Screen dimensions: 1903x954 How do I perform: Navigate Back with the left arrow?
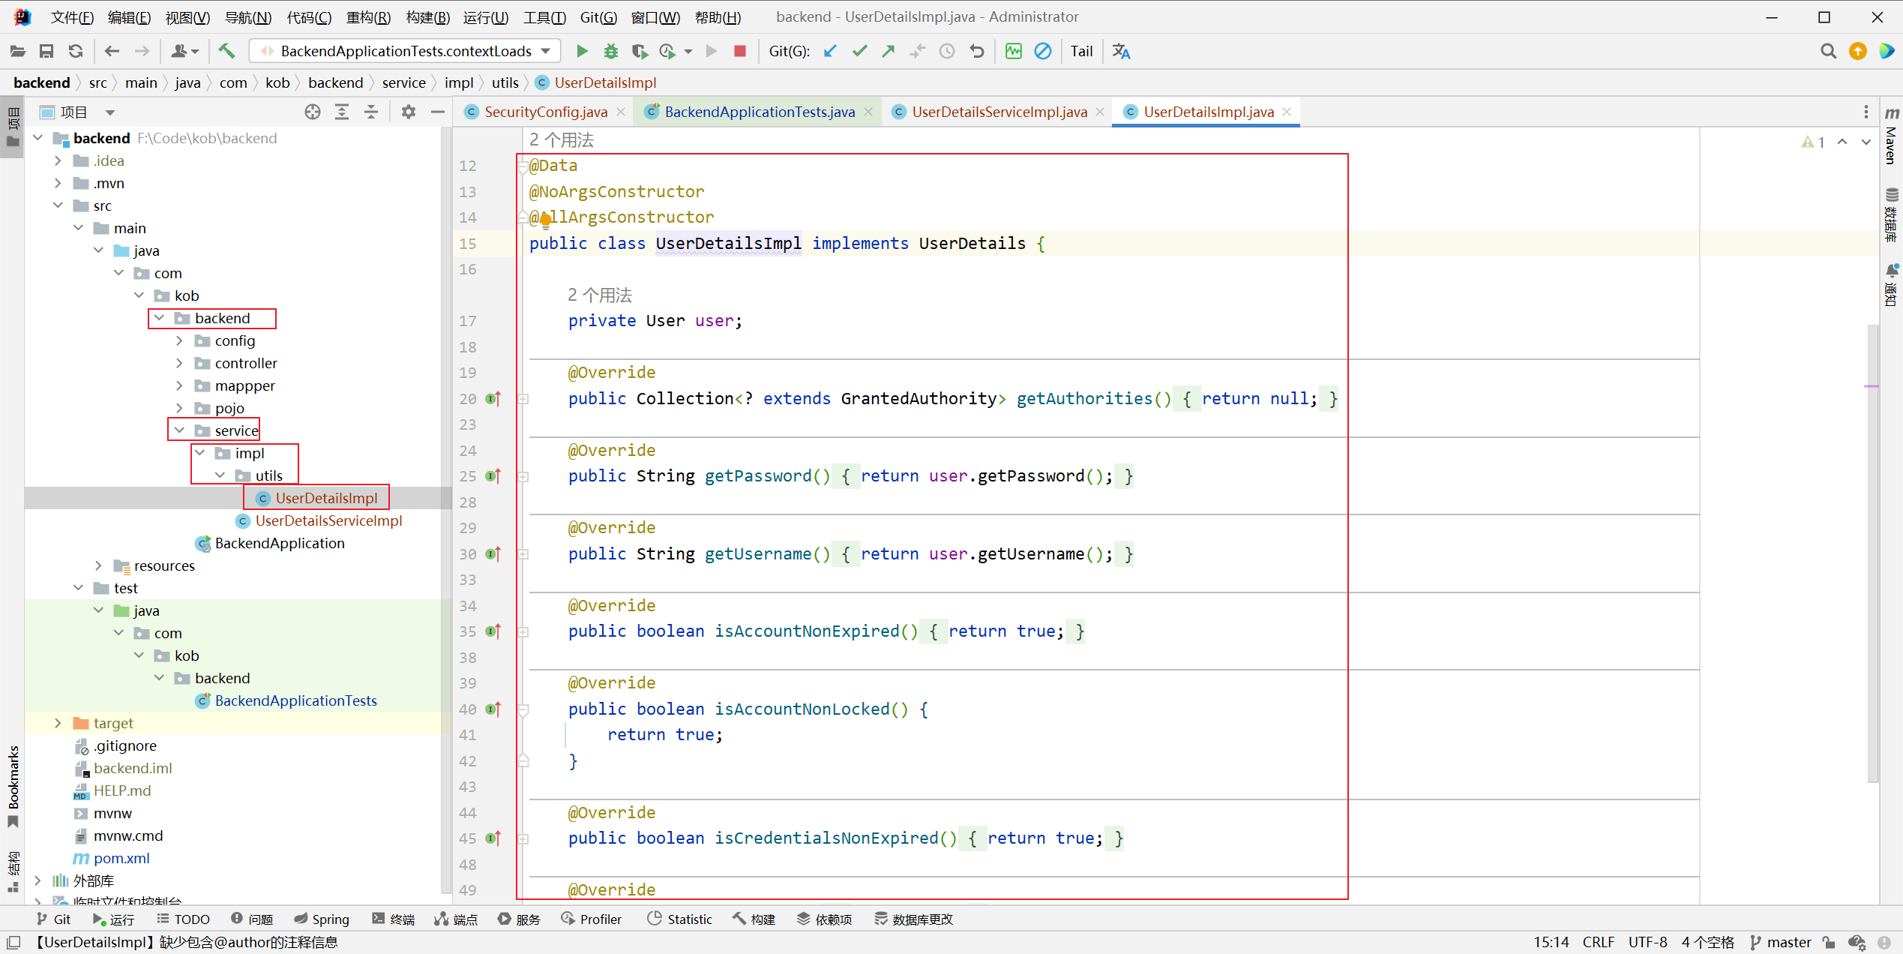click(112, 51)
